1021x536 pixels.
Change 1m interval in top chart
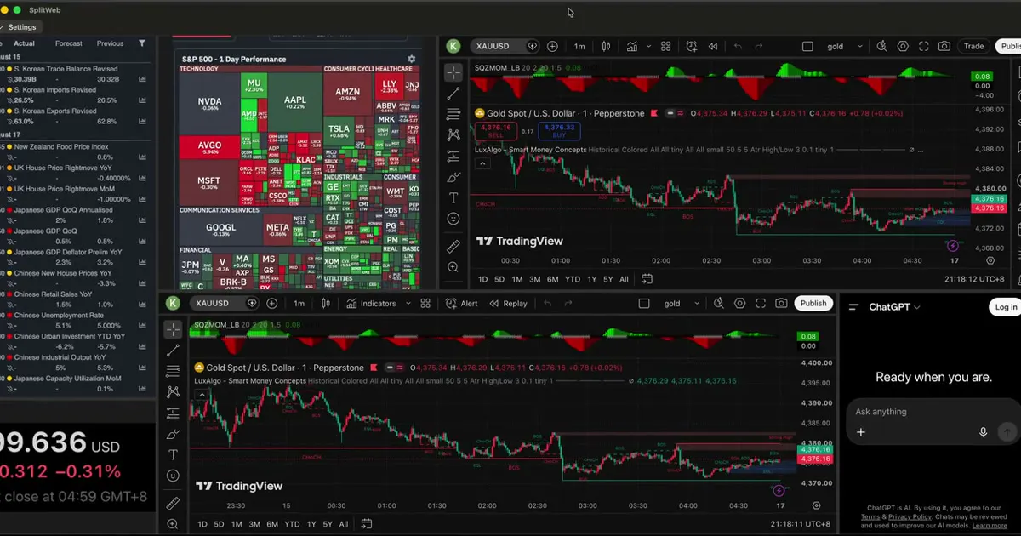click(x=579, y=46)
